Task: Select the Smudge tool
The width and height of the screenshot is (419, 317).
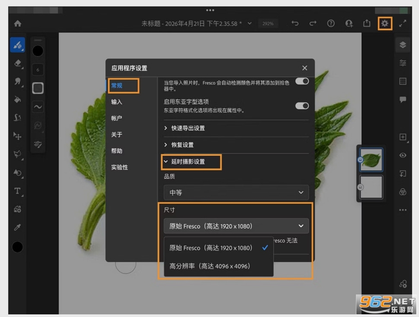Action: coord(18,81)
